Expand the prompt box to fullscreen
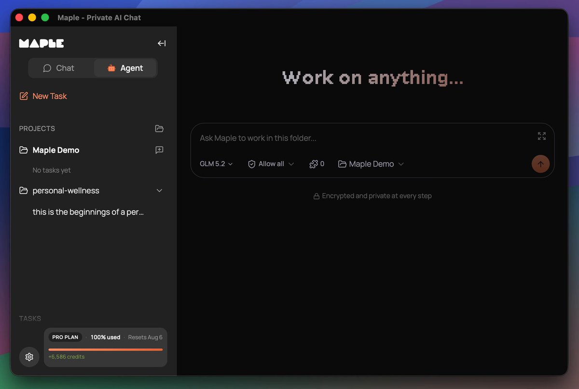Screen dimensions: 579x389 coord(542,136)
